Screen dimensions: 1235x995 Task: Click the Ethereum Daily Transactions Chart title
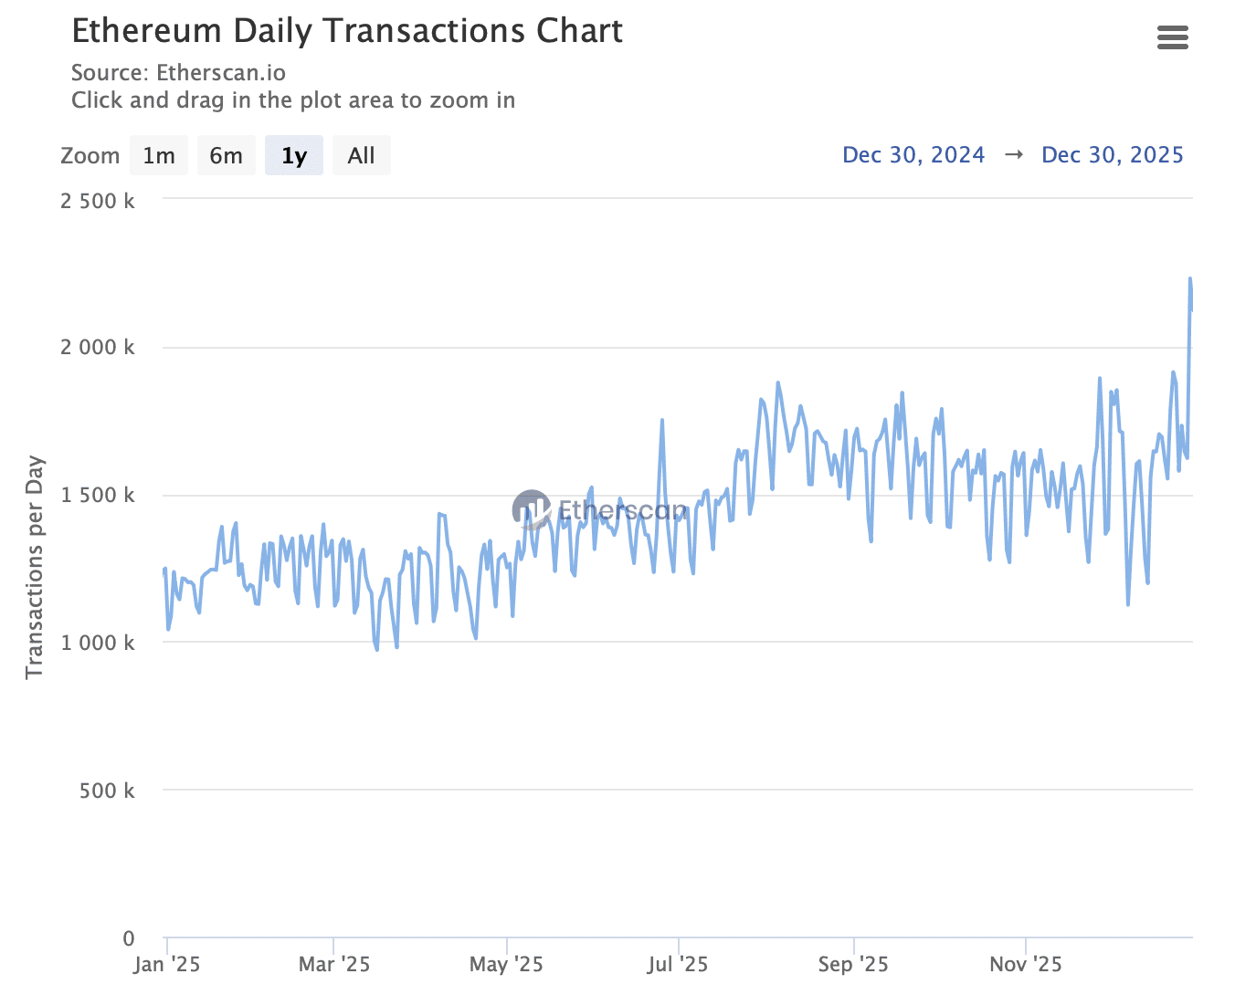[x=347, y=31]
